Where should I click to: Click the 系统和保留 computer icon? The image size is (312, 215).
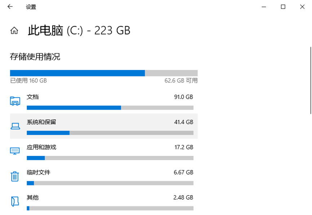pyautogui.click(x=15, y=126)
